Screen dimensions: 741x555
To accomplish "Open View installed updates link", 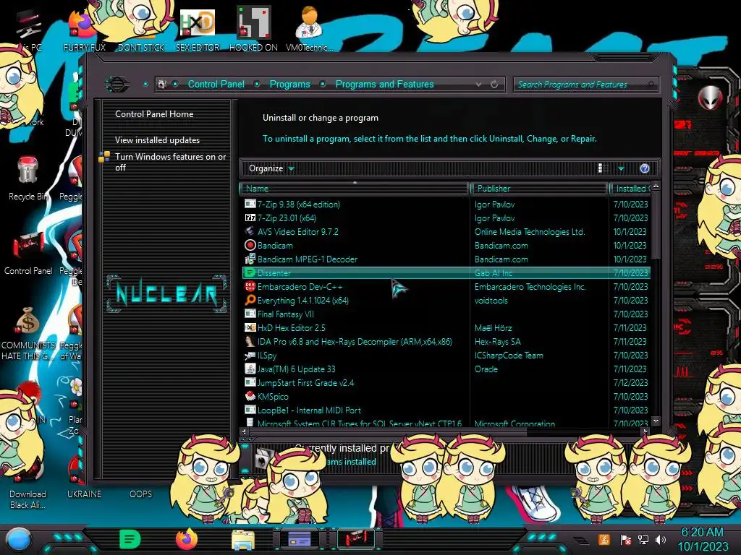I will [157, 139].
